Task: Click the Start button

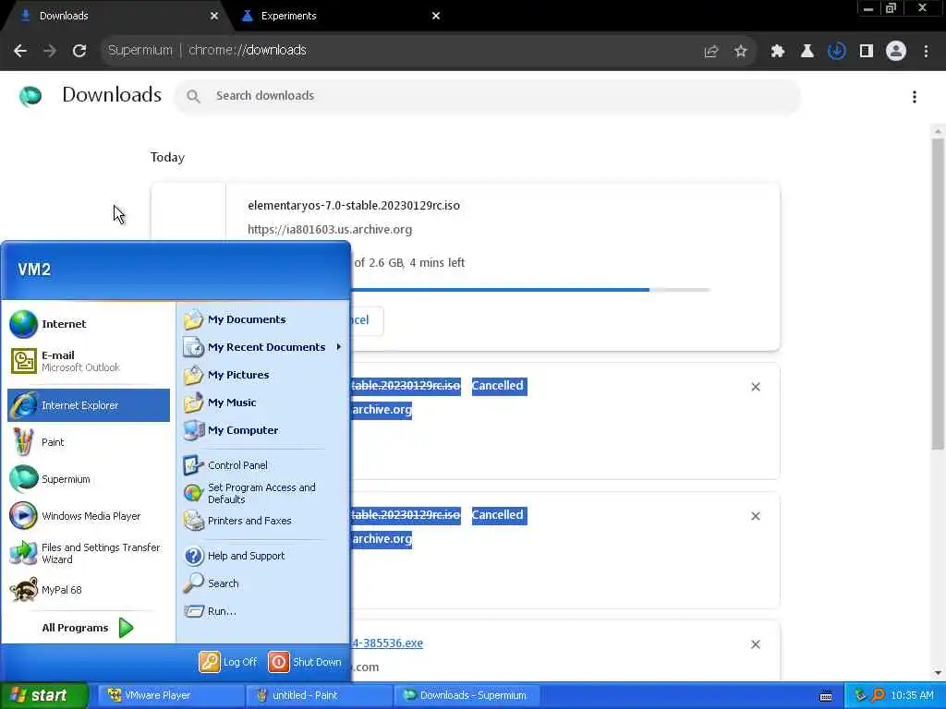Action: (x=44, y=695)
